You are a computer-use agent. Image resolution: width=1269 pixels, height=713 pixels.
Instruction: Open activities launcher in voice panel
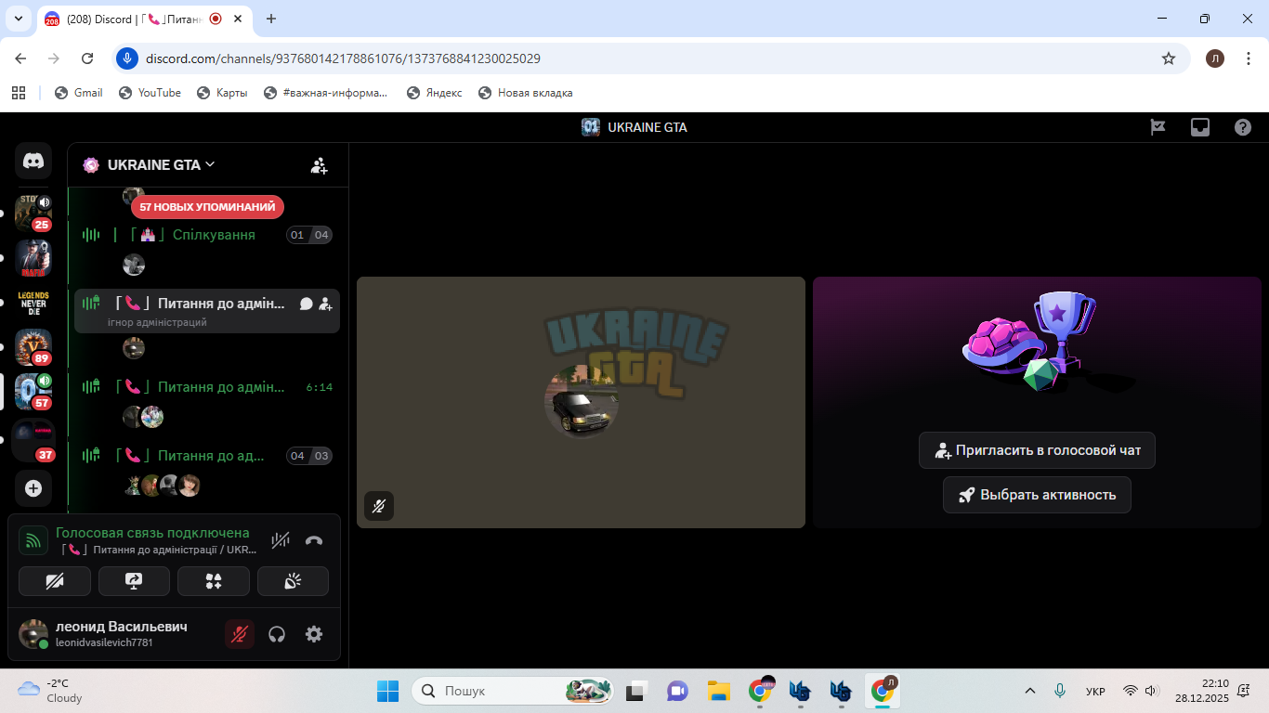[214, 581]
